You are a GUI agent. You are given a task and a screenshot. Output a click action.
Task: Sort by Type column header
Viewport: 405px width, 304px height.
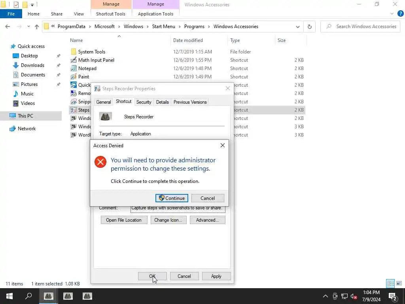click(x=235, y=40)
